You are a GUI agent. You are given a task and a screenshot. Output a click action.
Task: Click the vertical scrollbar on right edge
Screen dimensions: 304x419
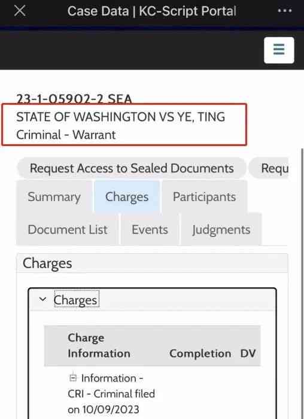coord(302,283)
